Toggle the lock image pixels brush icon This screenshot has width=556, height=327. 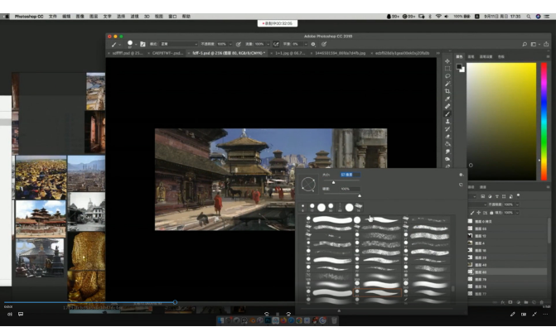click(x=472, y=213)
